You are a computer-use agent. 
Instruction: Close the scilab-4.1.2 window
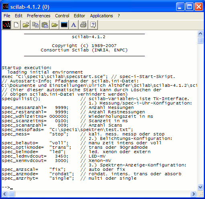[199, 7]
